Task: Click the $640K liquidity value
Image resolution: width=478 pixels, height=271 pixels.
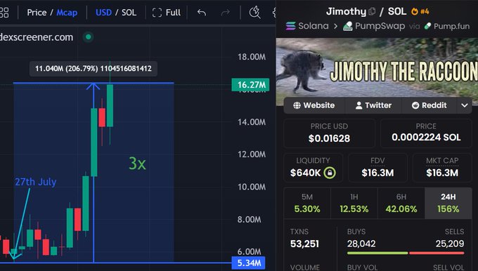Action: 306,173
